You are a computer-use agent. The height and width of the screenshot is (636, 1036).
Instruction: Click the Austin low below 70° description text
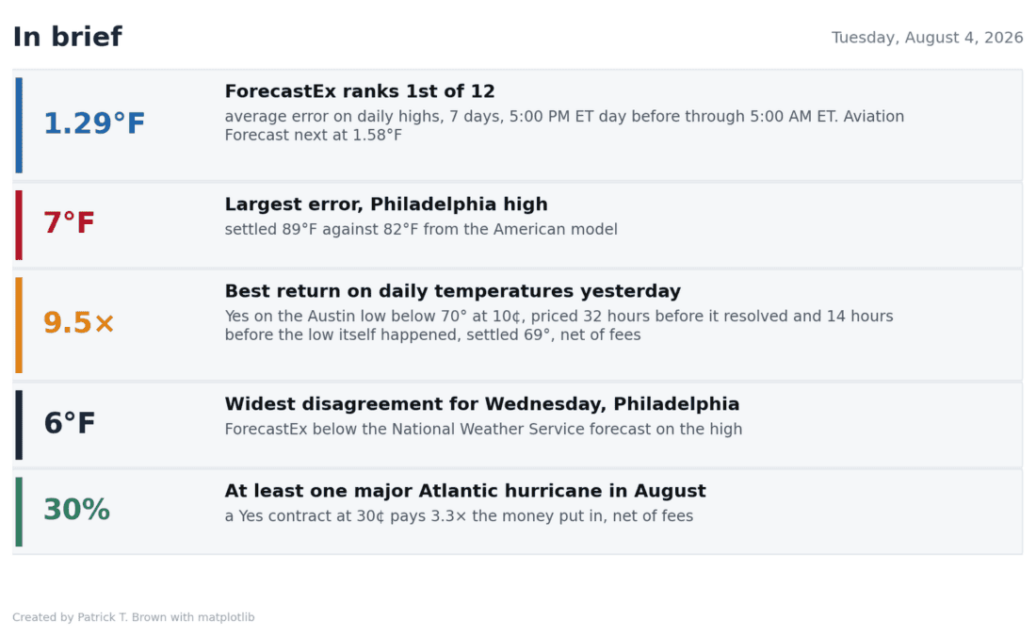[558, 325]
